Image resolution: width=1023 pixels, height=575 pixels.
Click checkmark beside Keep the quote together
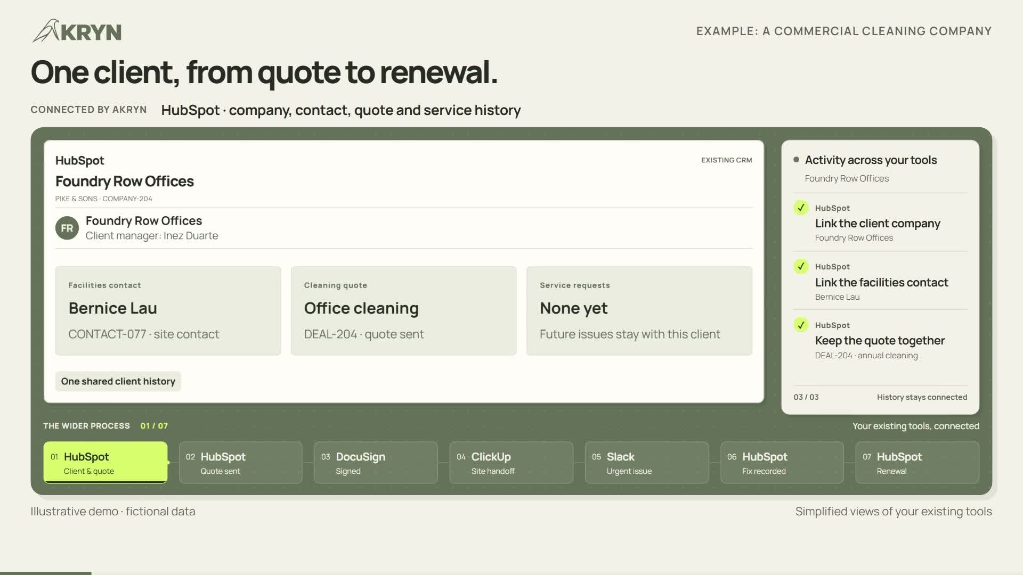(801, 325)
